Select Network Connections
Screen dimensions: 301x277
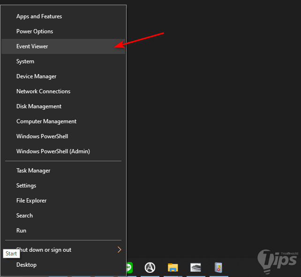(63, 91)
